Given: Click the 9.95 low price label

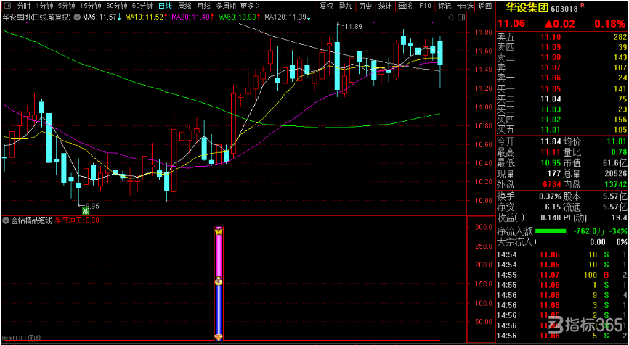Looking at the screenshot, I should pos(91,206).
